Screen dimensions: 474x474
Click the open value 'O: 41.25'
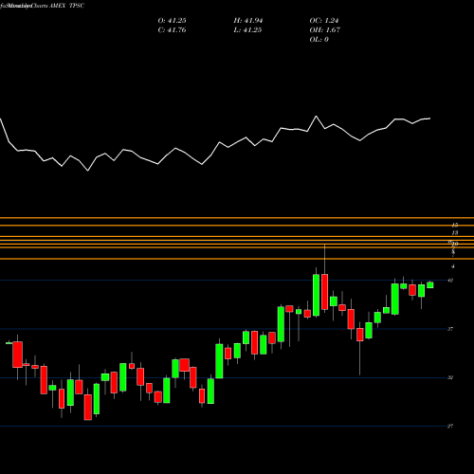coord(172,21)
